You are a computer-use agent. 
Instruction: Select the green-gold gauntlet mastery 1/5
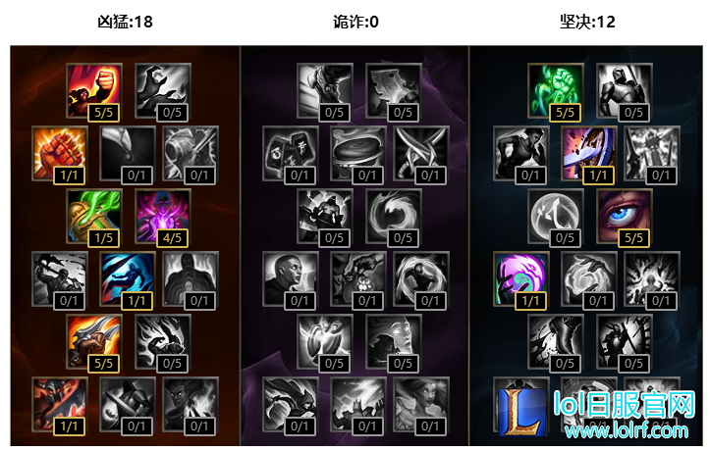(x=94, y=217)
